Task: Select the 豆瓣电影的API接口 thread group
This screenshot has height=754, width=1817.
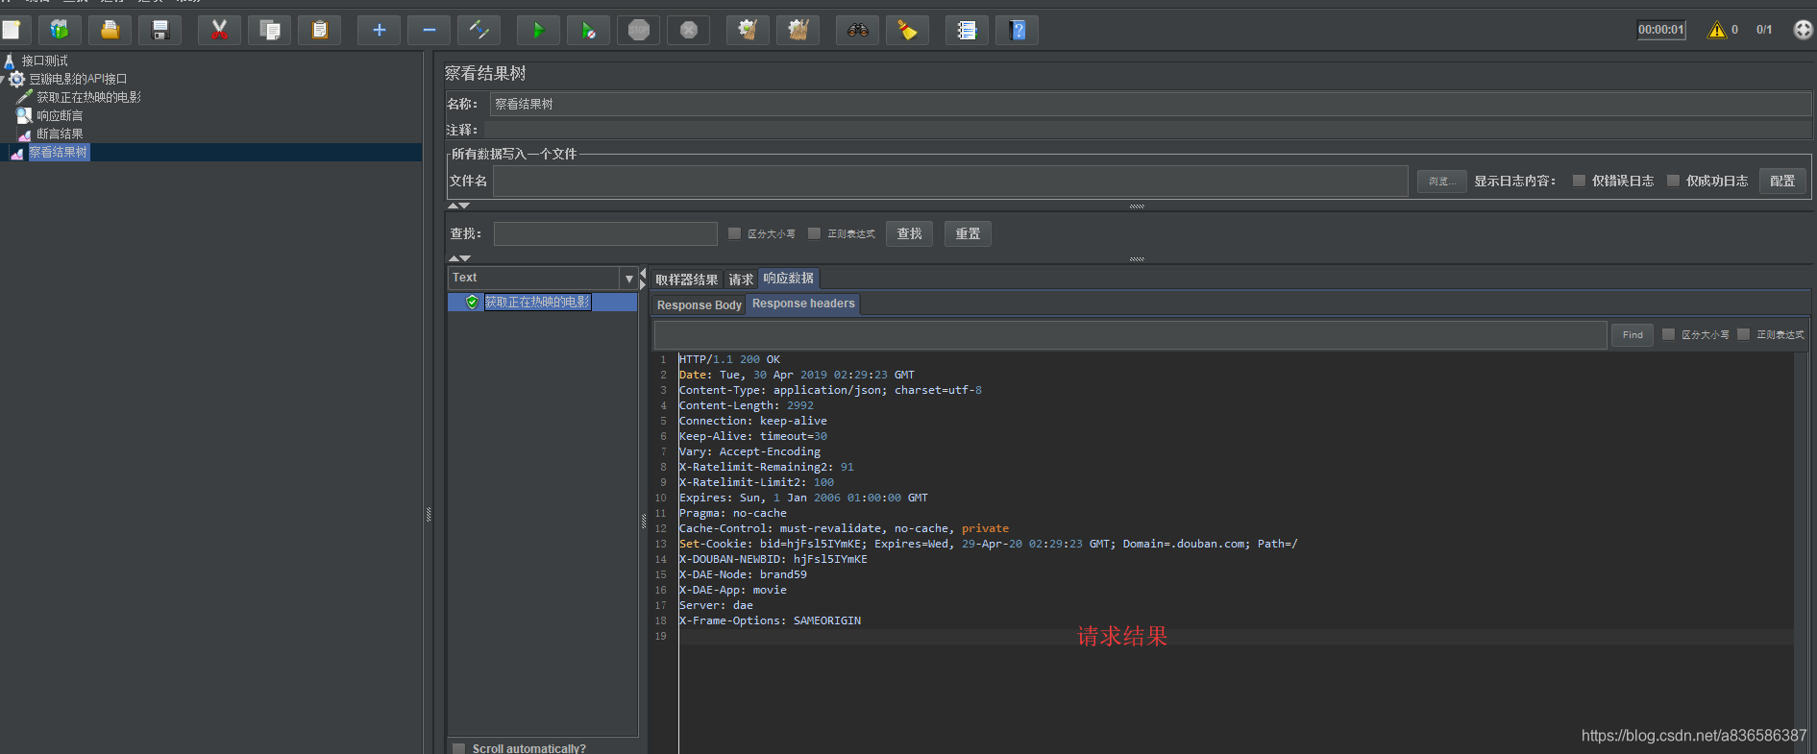Action: 77,79
